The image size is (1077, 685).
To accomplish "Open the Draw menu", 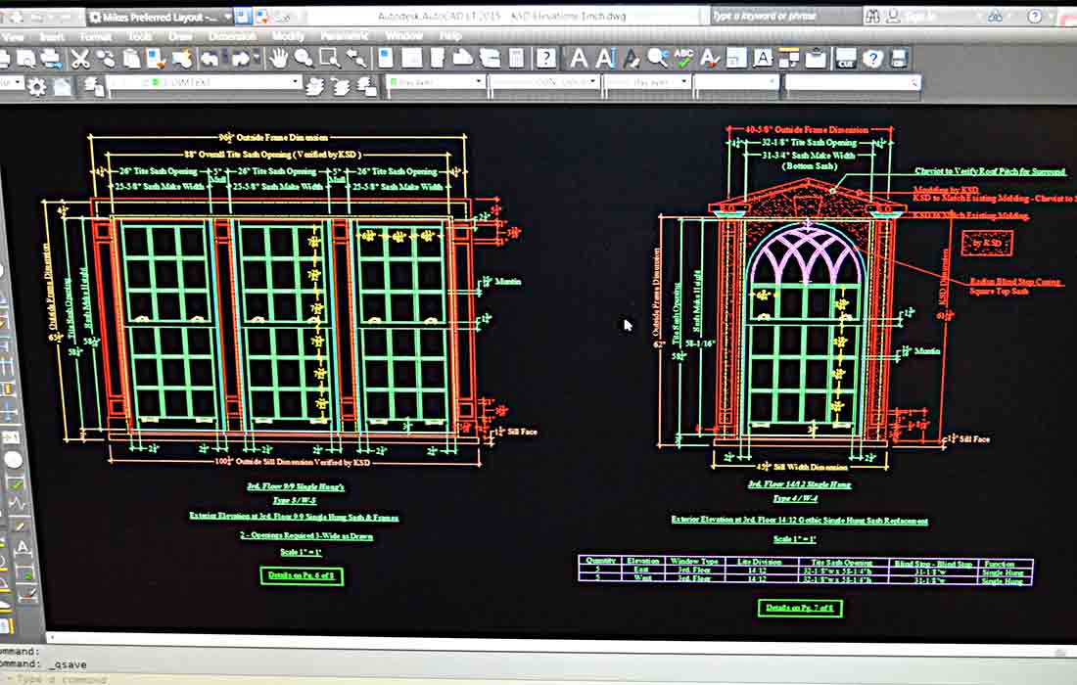I will 181,35.
